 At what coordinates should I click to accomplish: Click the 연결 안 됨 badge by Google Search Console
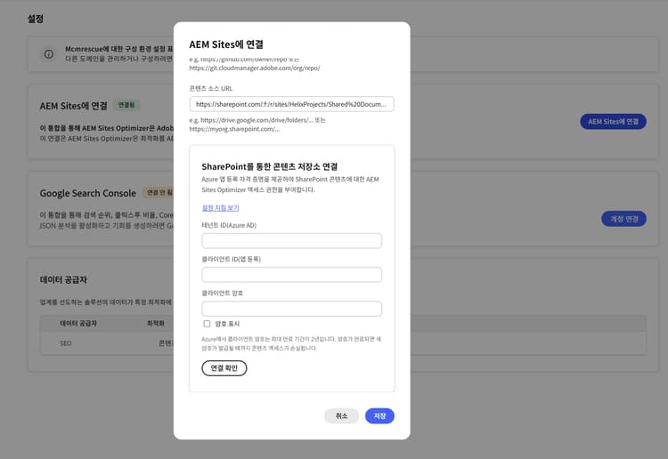159,193
